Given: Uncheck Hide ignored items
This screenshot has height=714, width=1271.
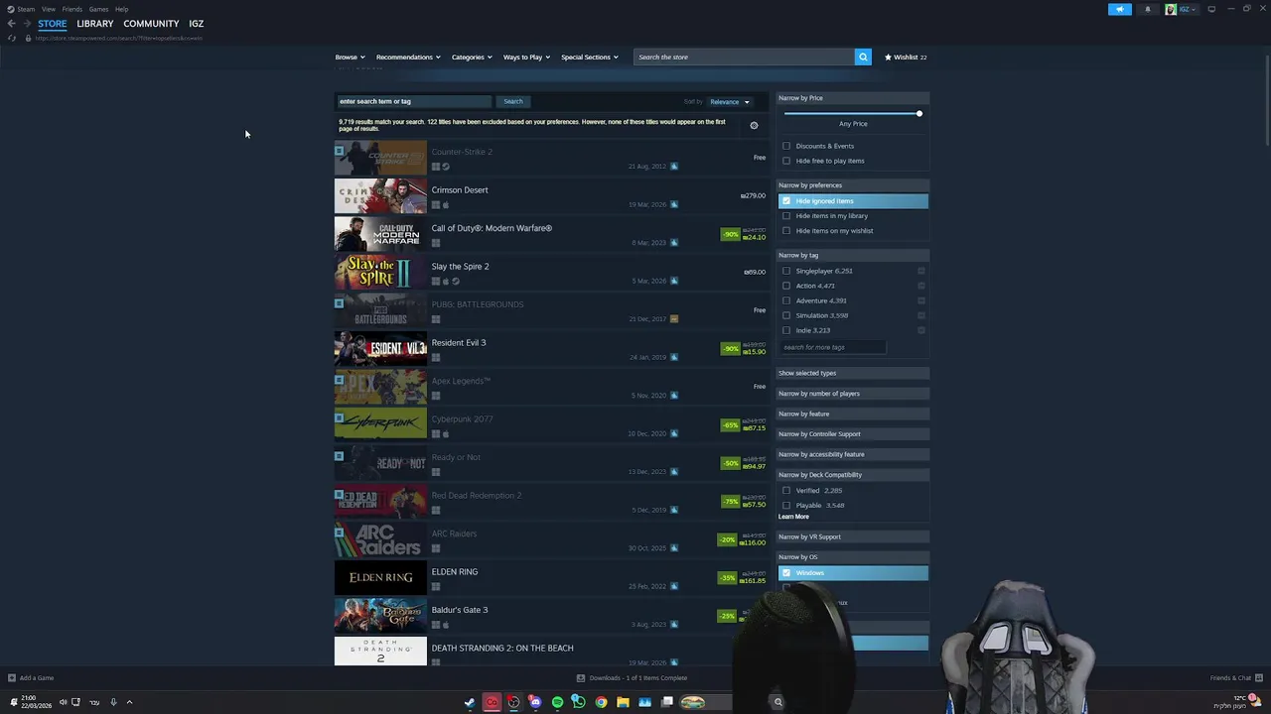Looking at the screenshot, I should pos(786,201).
